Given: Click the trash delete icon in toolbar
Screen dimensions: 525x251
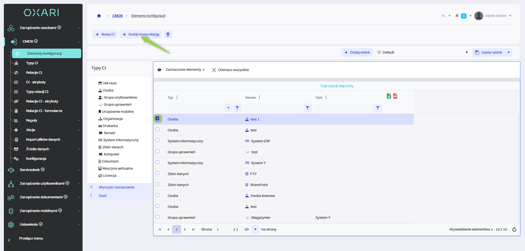Looking at the screenshot, I should [x=168, y=34].
